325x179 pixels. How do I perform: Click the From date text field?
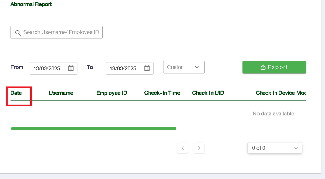pyautogui.click(x=47, y=68)
